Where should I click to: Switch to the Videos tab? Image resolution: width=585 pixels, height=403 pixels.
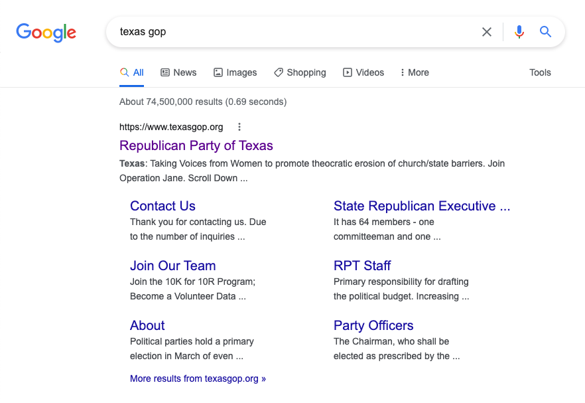363,72
